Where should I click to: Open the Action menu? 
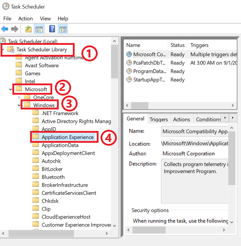click(25, 18)
